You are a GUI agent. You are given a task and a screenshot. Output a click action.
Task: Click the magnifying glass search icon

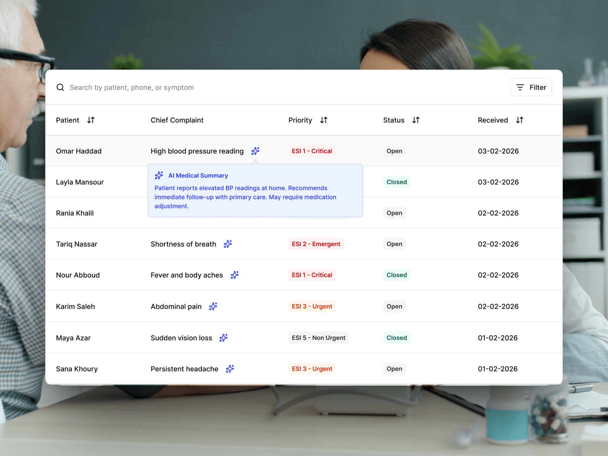point(60,87)
